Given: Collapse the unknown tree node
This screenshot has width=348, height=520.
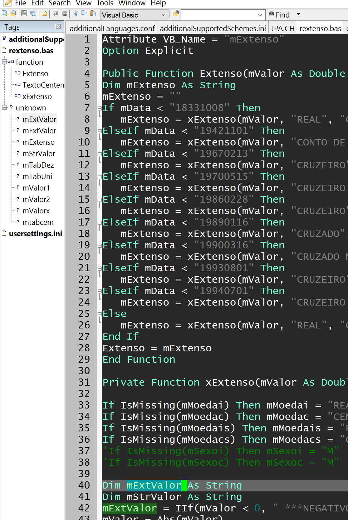Looking at the screenshot, I should click(x=4, y=108).
